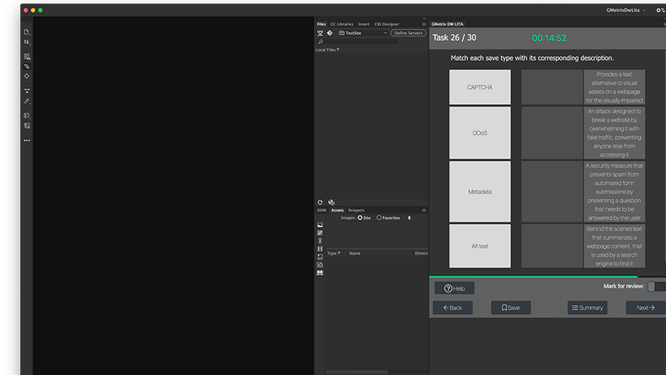Open the TestSite site dropdown
This screenshot has height=375, width=666.
pyautogui.click(x=363, y=32)
